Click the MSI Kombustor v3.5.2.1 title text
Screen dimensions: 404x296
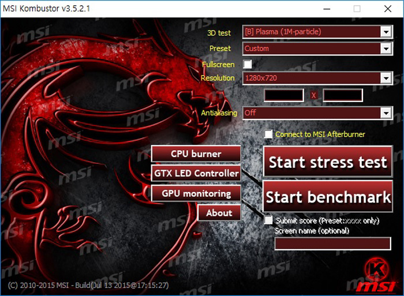click(46, 9)
